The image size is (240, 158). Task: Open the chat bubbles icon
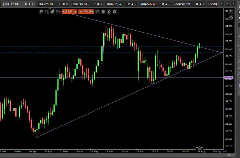click(109, 12)
